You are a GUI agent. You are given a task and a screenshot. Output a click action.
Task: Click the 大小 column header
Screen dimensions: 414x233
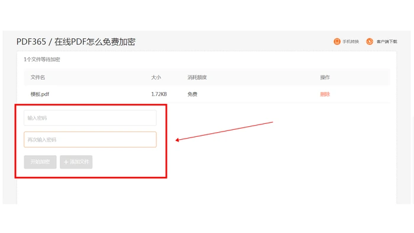coord(156,77)
